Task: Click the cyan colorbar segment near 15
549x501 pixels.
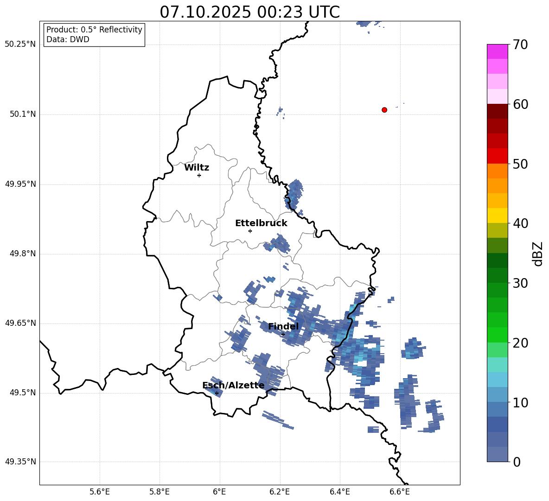Action: (x=498, y=365)
